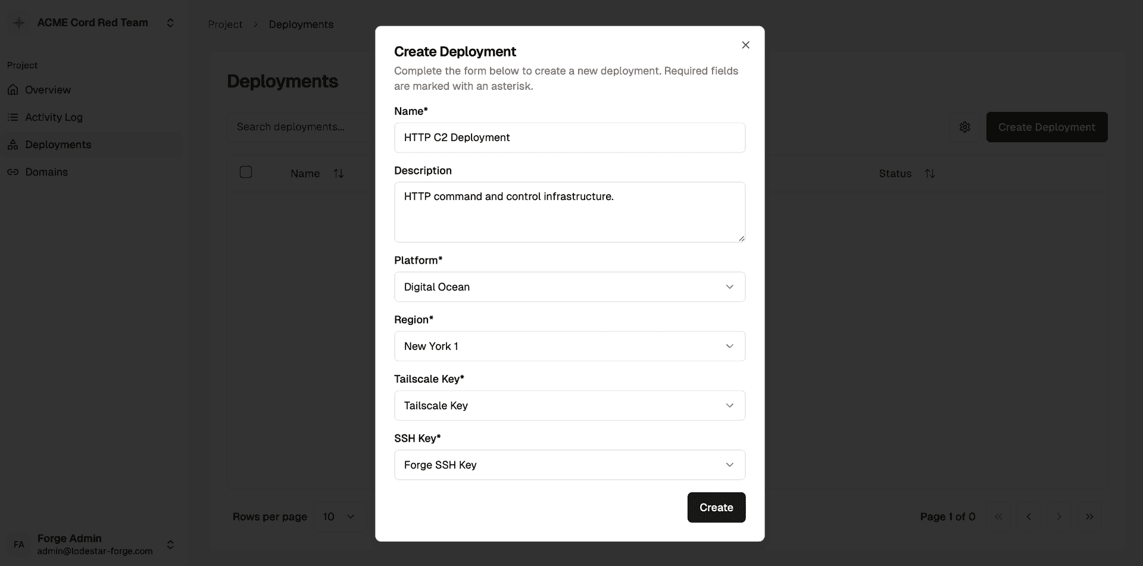The width and height of the screenshot is (1143, 566).
Task: Open the Rows per page dropdown
Action: [339, 517]
